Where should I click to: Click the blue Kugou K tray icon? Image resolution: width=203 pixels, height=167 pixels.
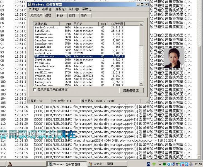(169, 164)
